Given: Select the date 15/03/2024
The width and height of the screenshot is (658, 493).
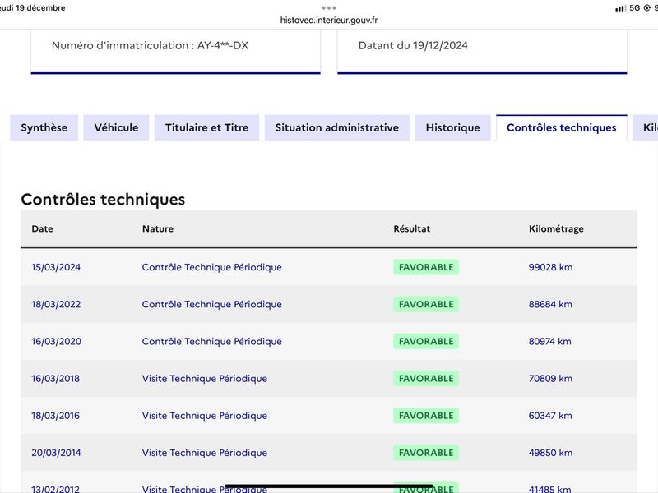Looking at the screenshot, I should (x=56, y=267).
